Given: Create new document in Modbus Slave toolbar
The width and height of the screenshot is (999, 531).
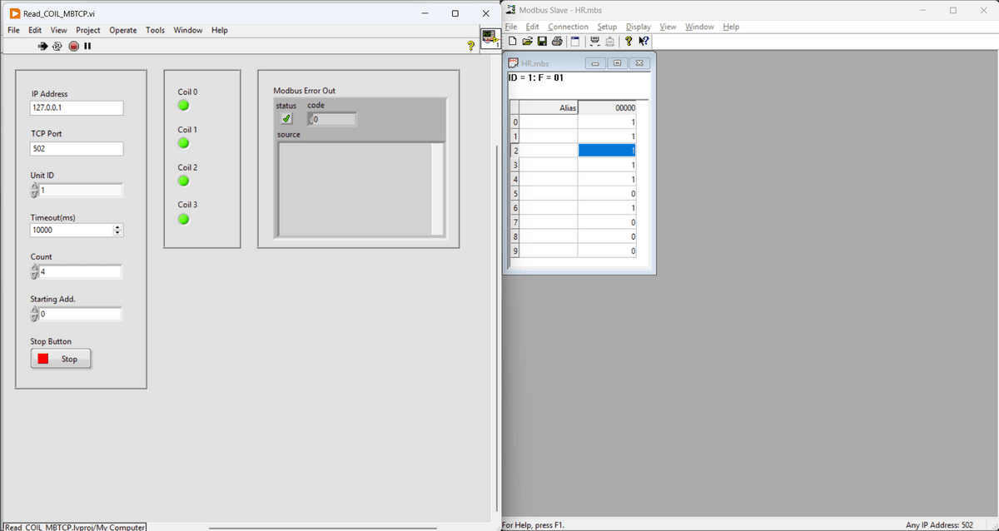Looking at the screenshot, I should [x=513, y=42].
